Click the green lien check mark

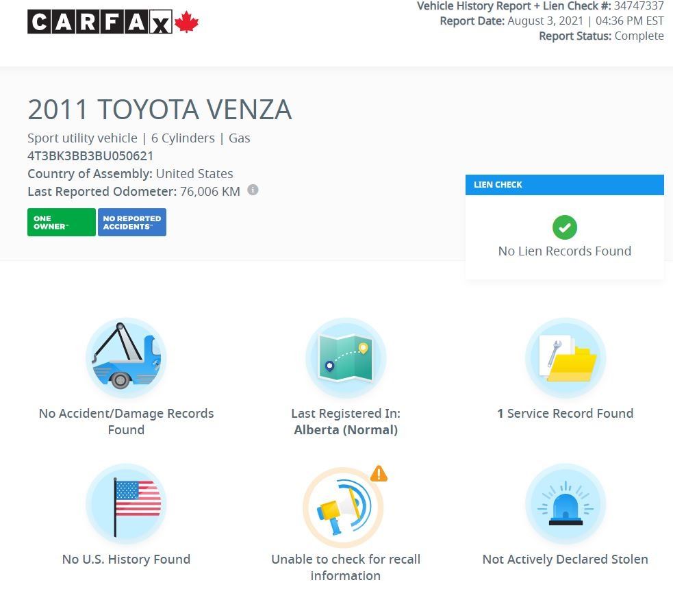click(x=564, y=227)
